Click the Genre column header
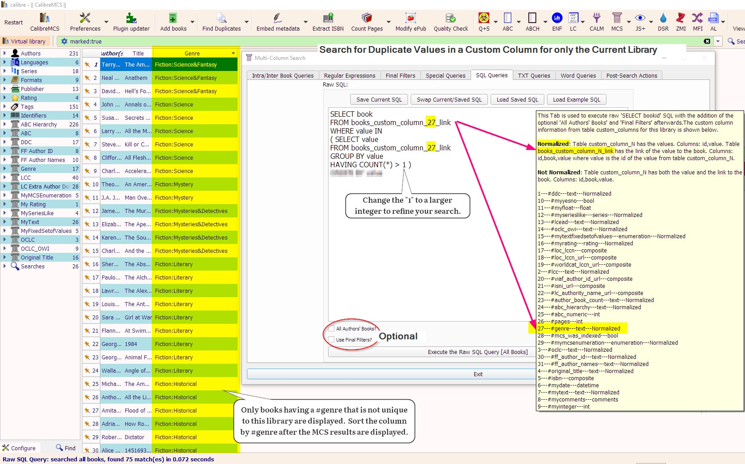The height and width of the screenshot is (464, 745). click(192, 53)
